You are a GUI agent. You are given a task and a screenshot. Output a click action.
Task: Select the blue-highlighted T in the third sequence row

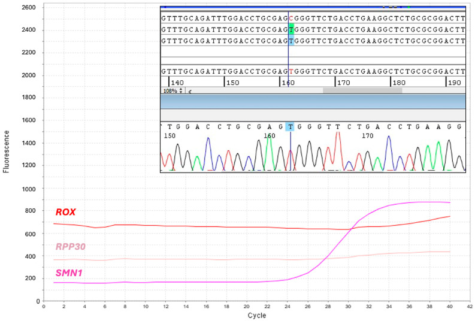[291, 41]
